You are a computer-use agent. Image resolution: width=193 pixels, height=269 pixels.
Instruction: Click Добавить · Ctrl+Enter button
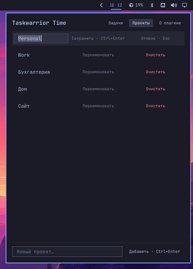click(154, 252)
